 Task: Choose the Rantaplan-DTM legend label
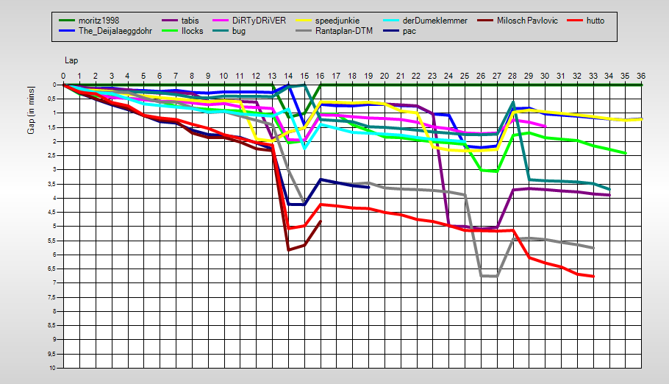346,31
